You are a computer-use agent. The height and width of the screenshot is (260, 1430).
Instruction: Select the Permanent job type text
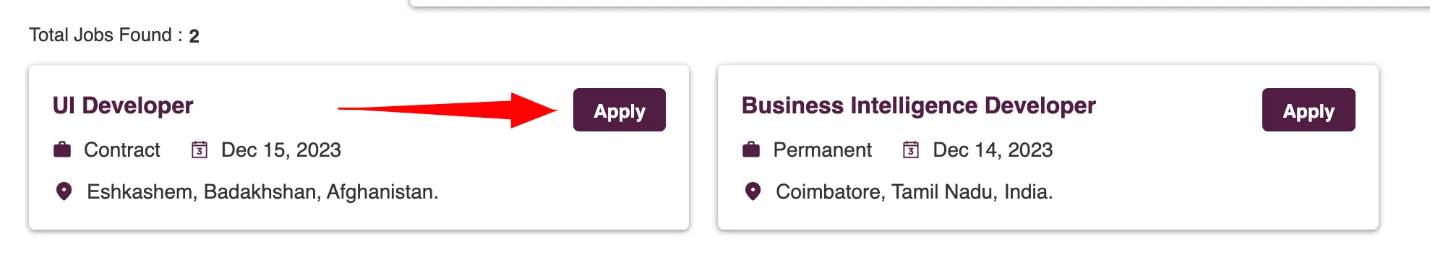coord(822,149)
